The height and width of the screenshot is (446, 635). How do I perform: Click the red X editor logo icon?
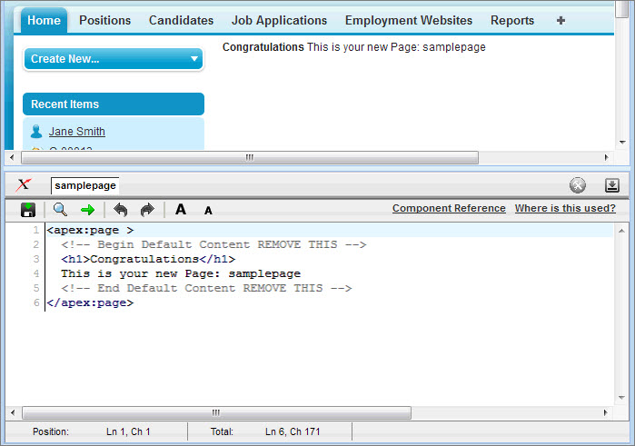(24, 185)
